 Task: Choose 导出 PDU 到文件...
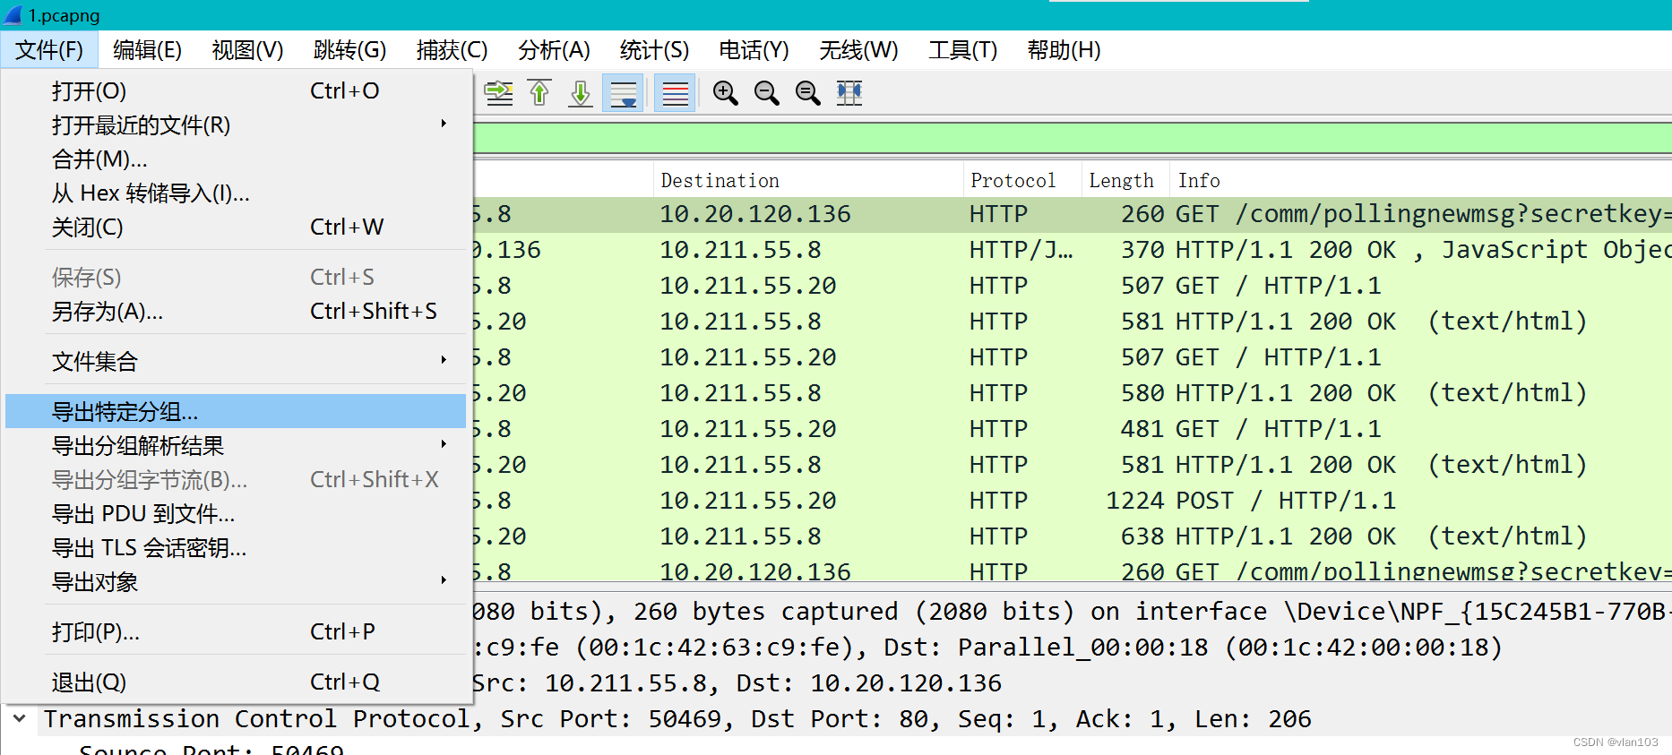pos(236,514)
